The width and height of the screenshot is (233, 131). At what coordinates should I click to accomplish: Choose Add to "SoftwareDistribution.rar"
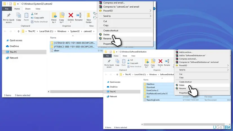(x=202, y=56)
